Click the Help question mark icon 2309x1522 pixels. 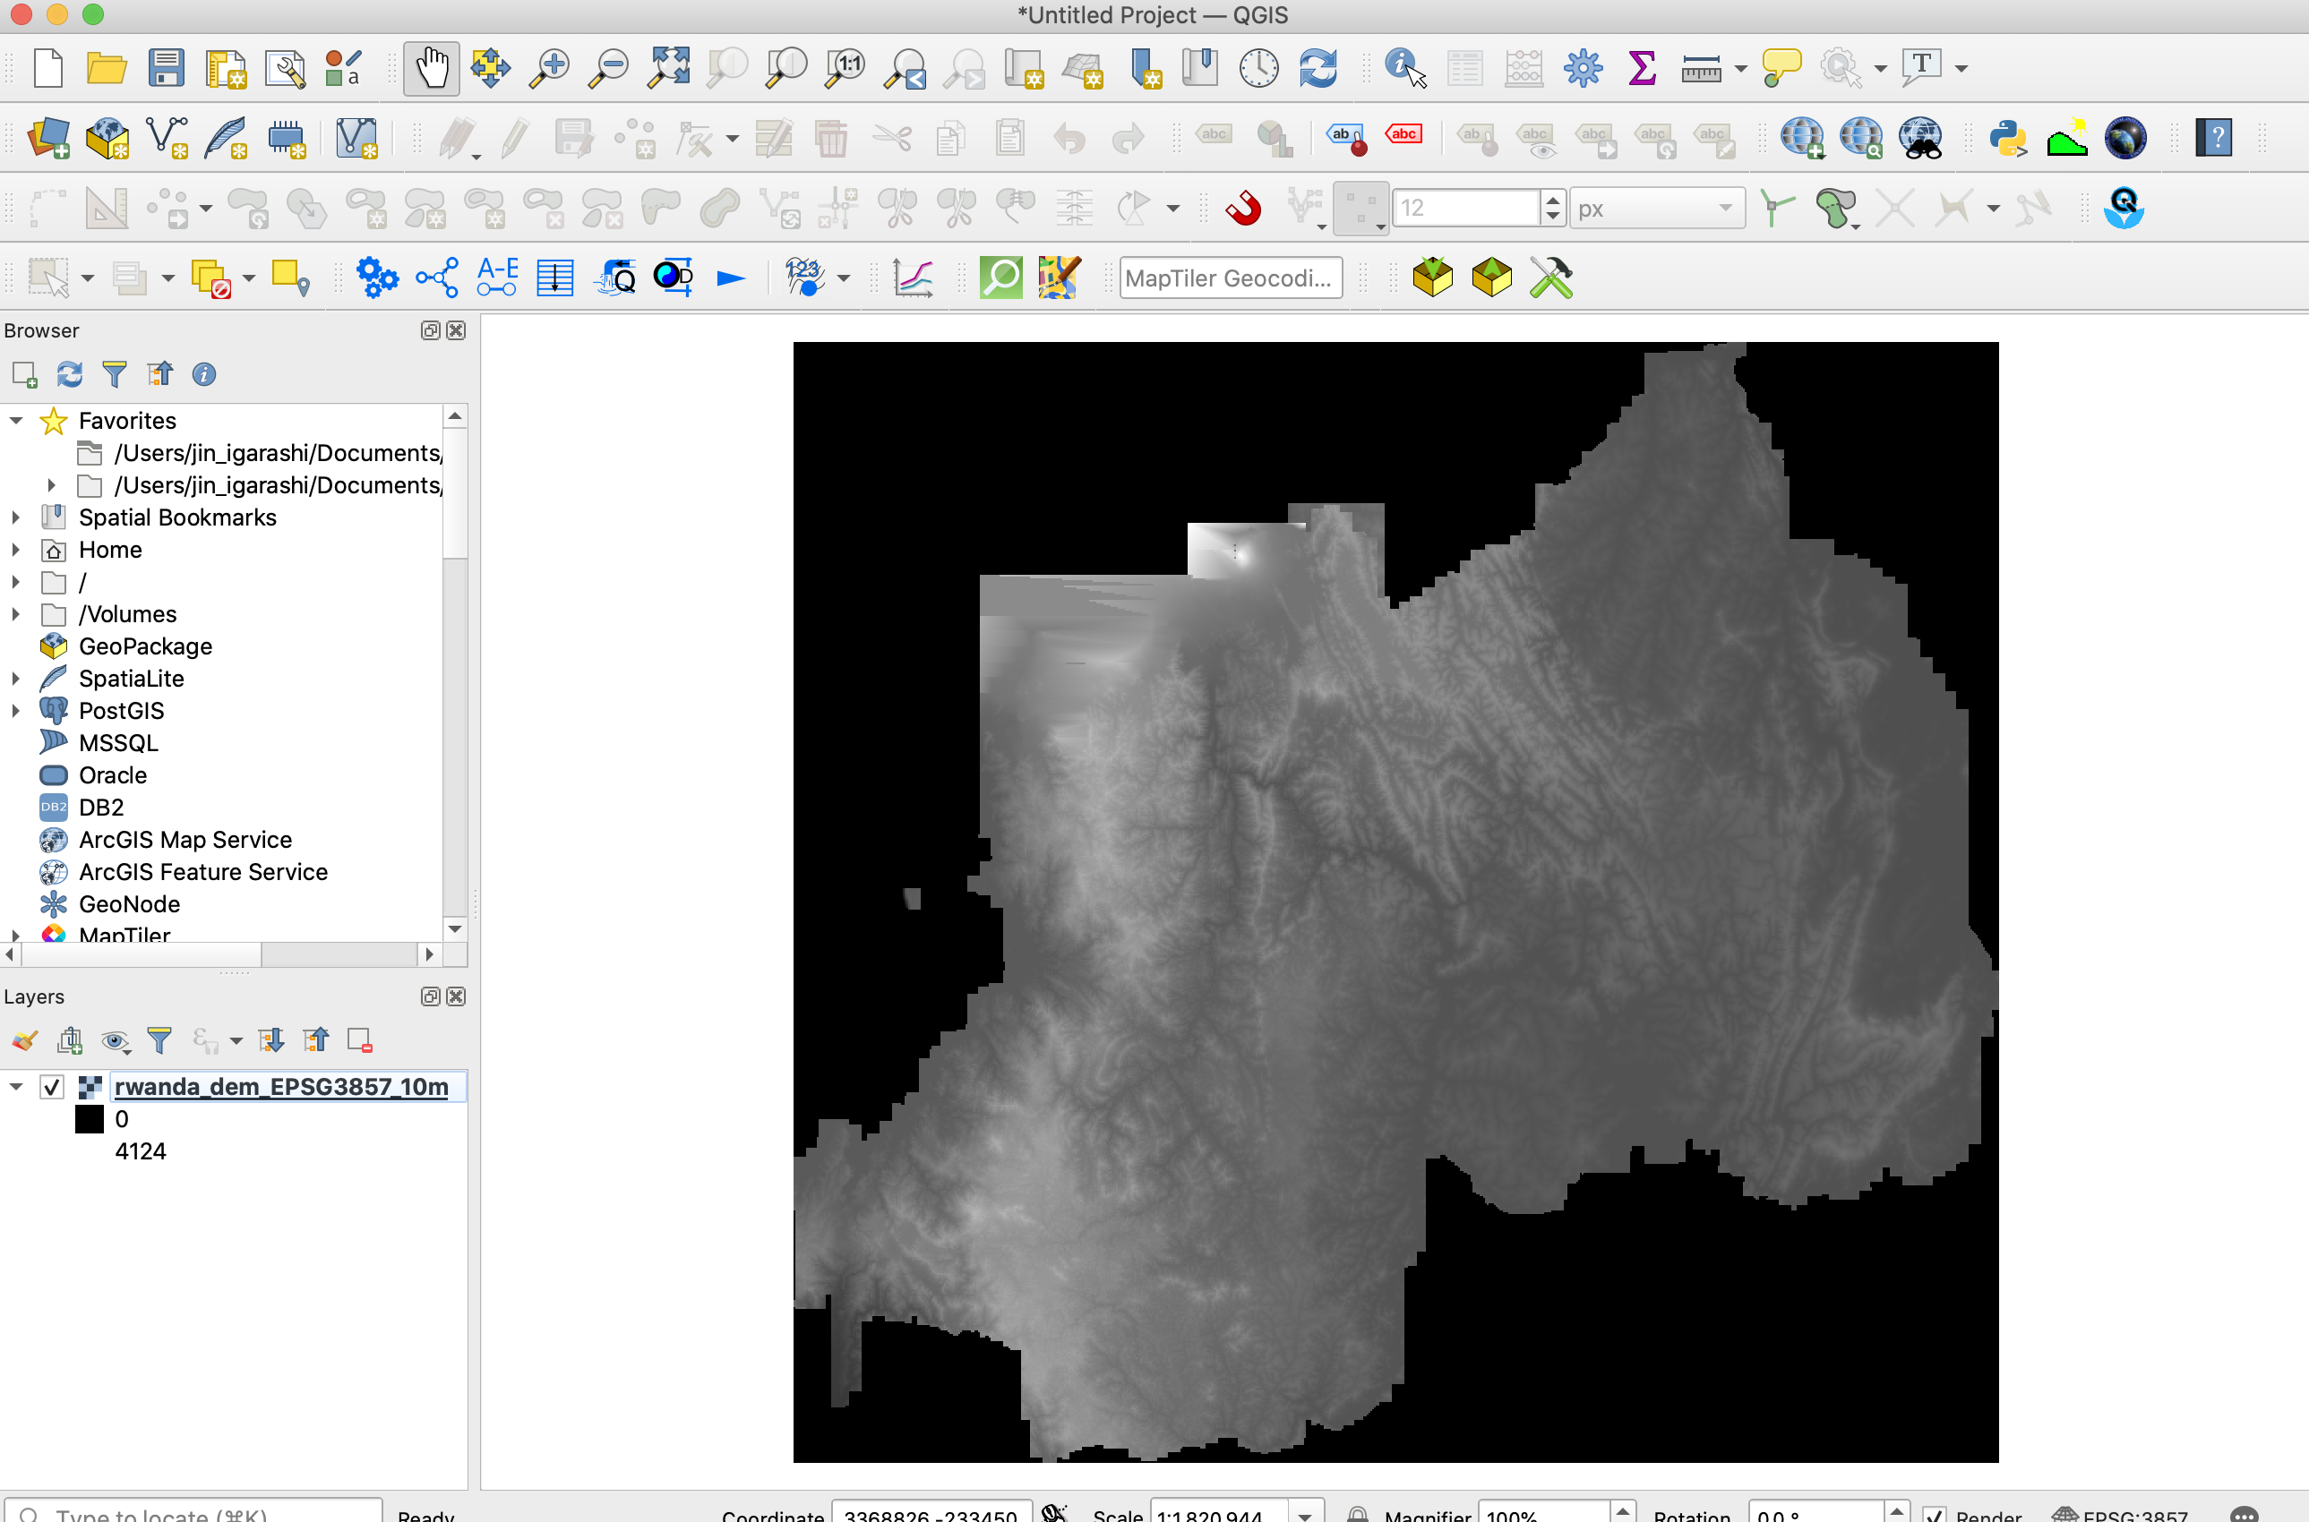point(2214,137)
